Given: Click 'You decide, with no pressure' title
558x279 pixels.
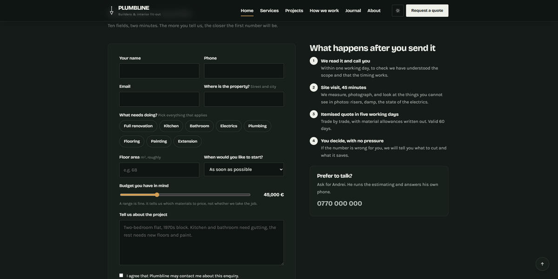Looking at the screenshot, I should tap(352, 140).
